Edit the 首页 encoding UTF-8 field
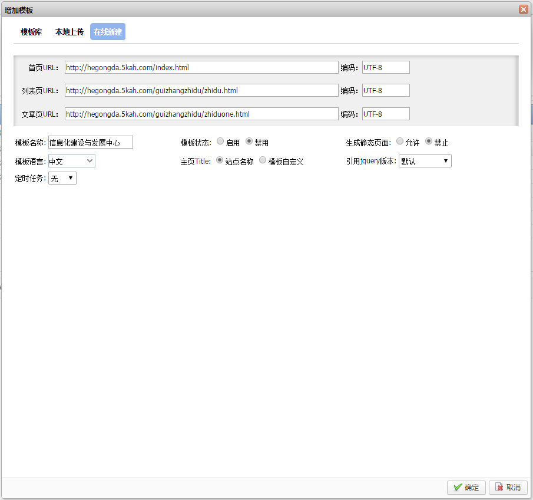533x500 pixels. (x=386, y=68)
